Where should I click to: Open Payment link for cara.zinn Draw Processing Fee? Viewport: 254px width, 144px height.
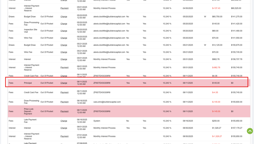pyautogui.click(x=64, y=102)
